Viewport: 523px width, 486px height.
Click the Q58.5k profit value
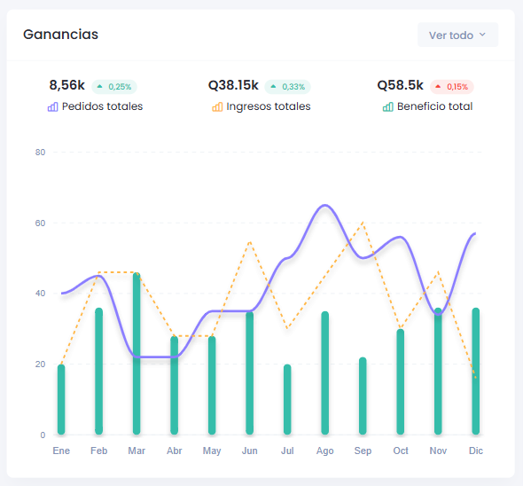400,85
